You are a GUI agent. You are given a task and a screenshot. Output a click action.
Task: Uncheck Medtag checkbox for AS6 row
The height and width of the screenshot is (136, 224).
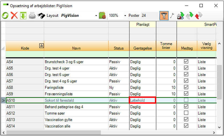click(186, 74)
